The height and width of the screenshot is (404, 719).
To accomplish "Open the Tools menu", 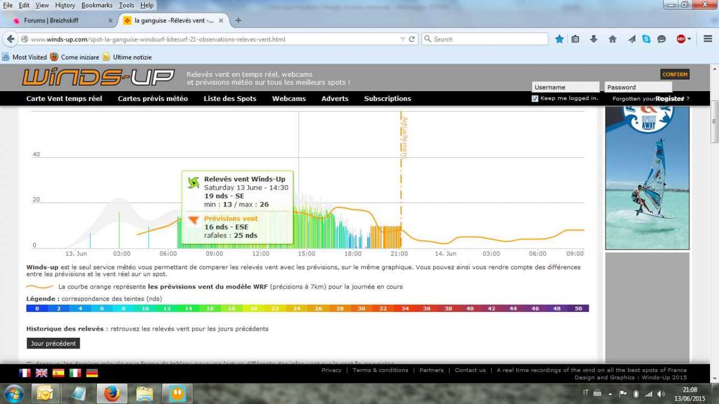I will tap(126, 5).
